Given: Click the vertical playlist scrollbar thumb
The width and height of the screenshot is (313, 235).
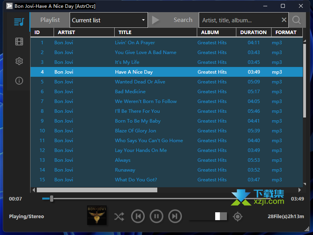Looking at the screenshot, I should [x=304, y=81].
